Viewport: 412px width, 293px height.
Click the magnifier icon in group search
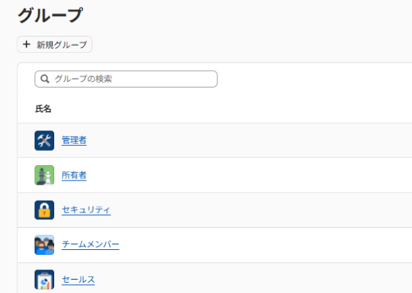45,78
